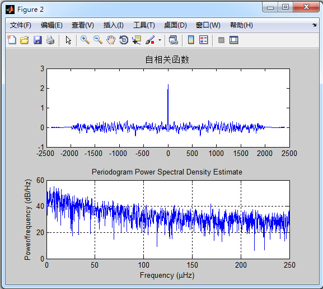This screenshot has width=323, height=289.
Task: Enable the Rotate 3D tool
Action: coord(124,40)
